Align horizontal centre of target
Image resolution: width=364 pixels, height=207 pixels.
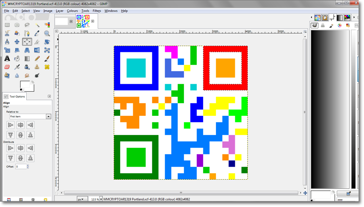(x=21, y=125)
